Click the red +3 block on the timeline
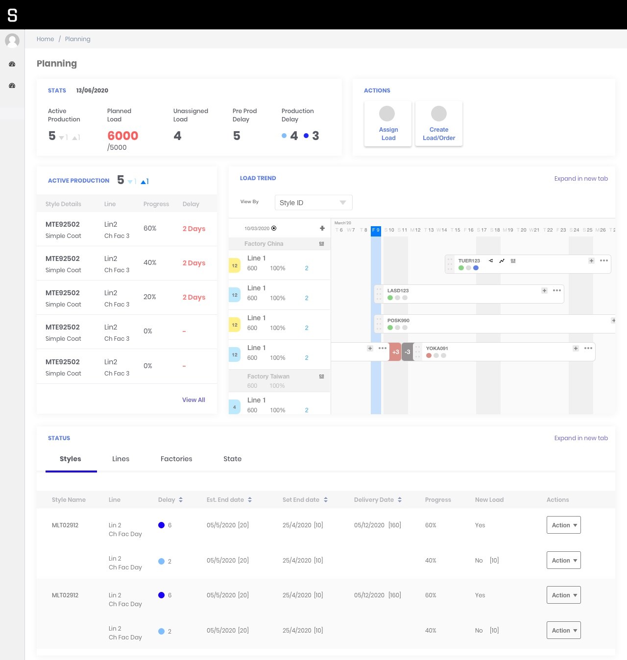Screen dimensions: 627x660 click(x=395, y=352)
